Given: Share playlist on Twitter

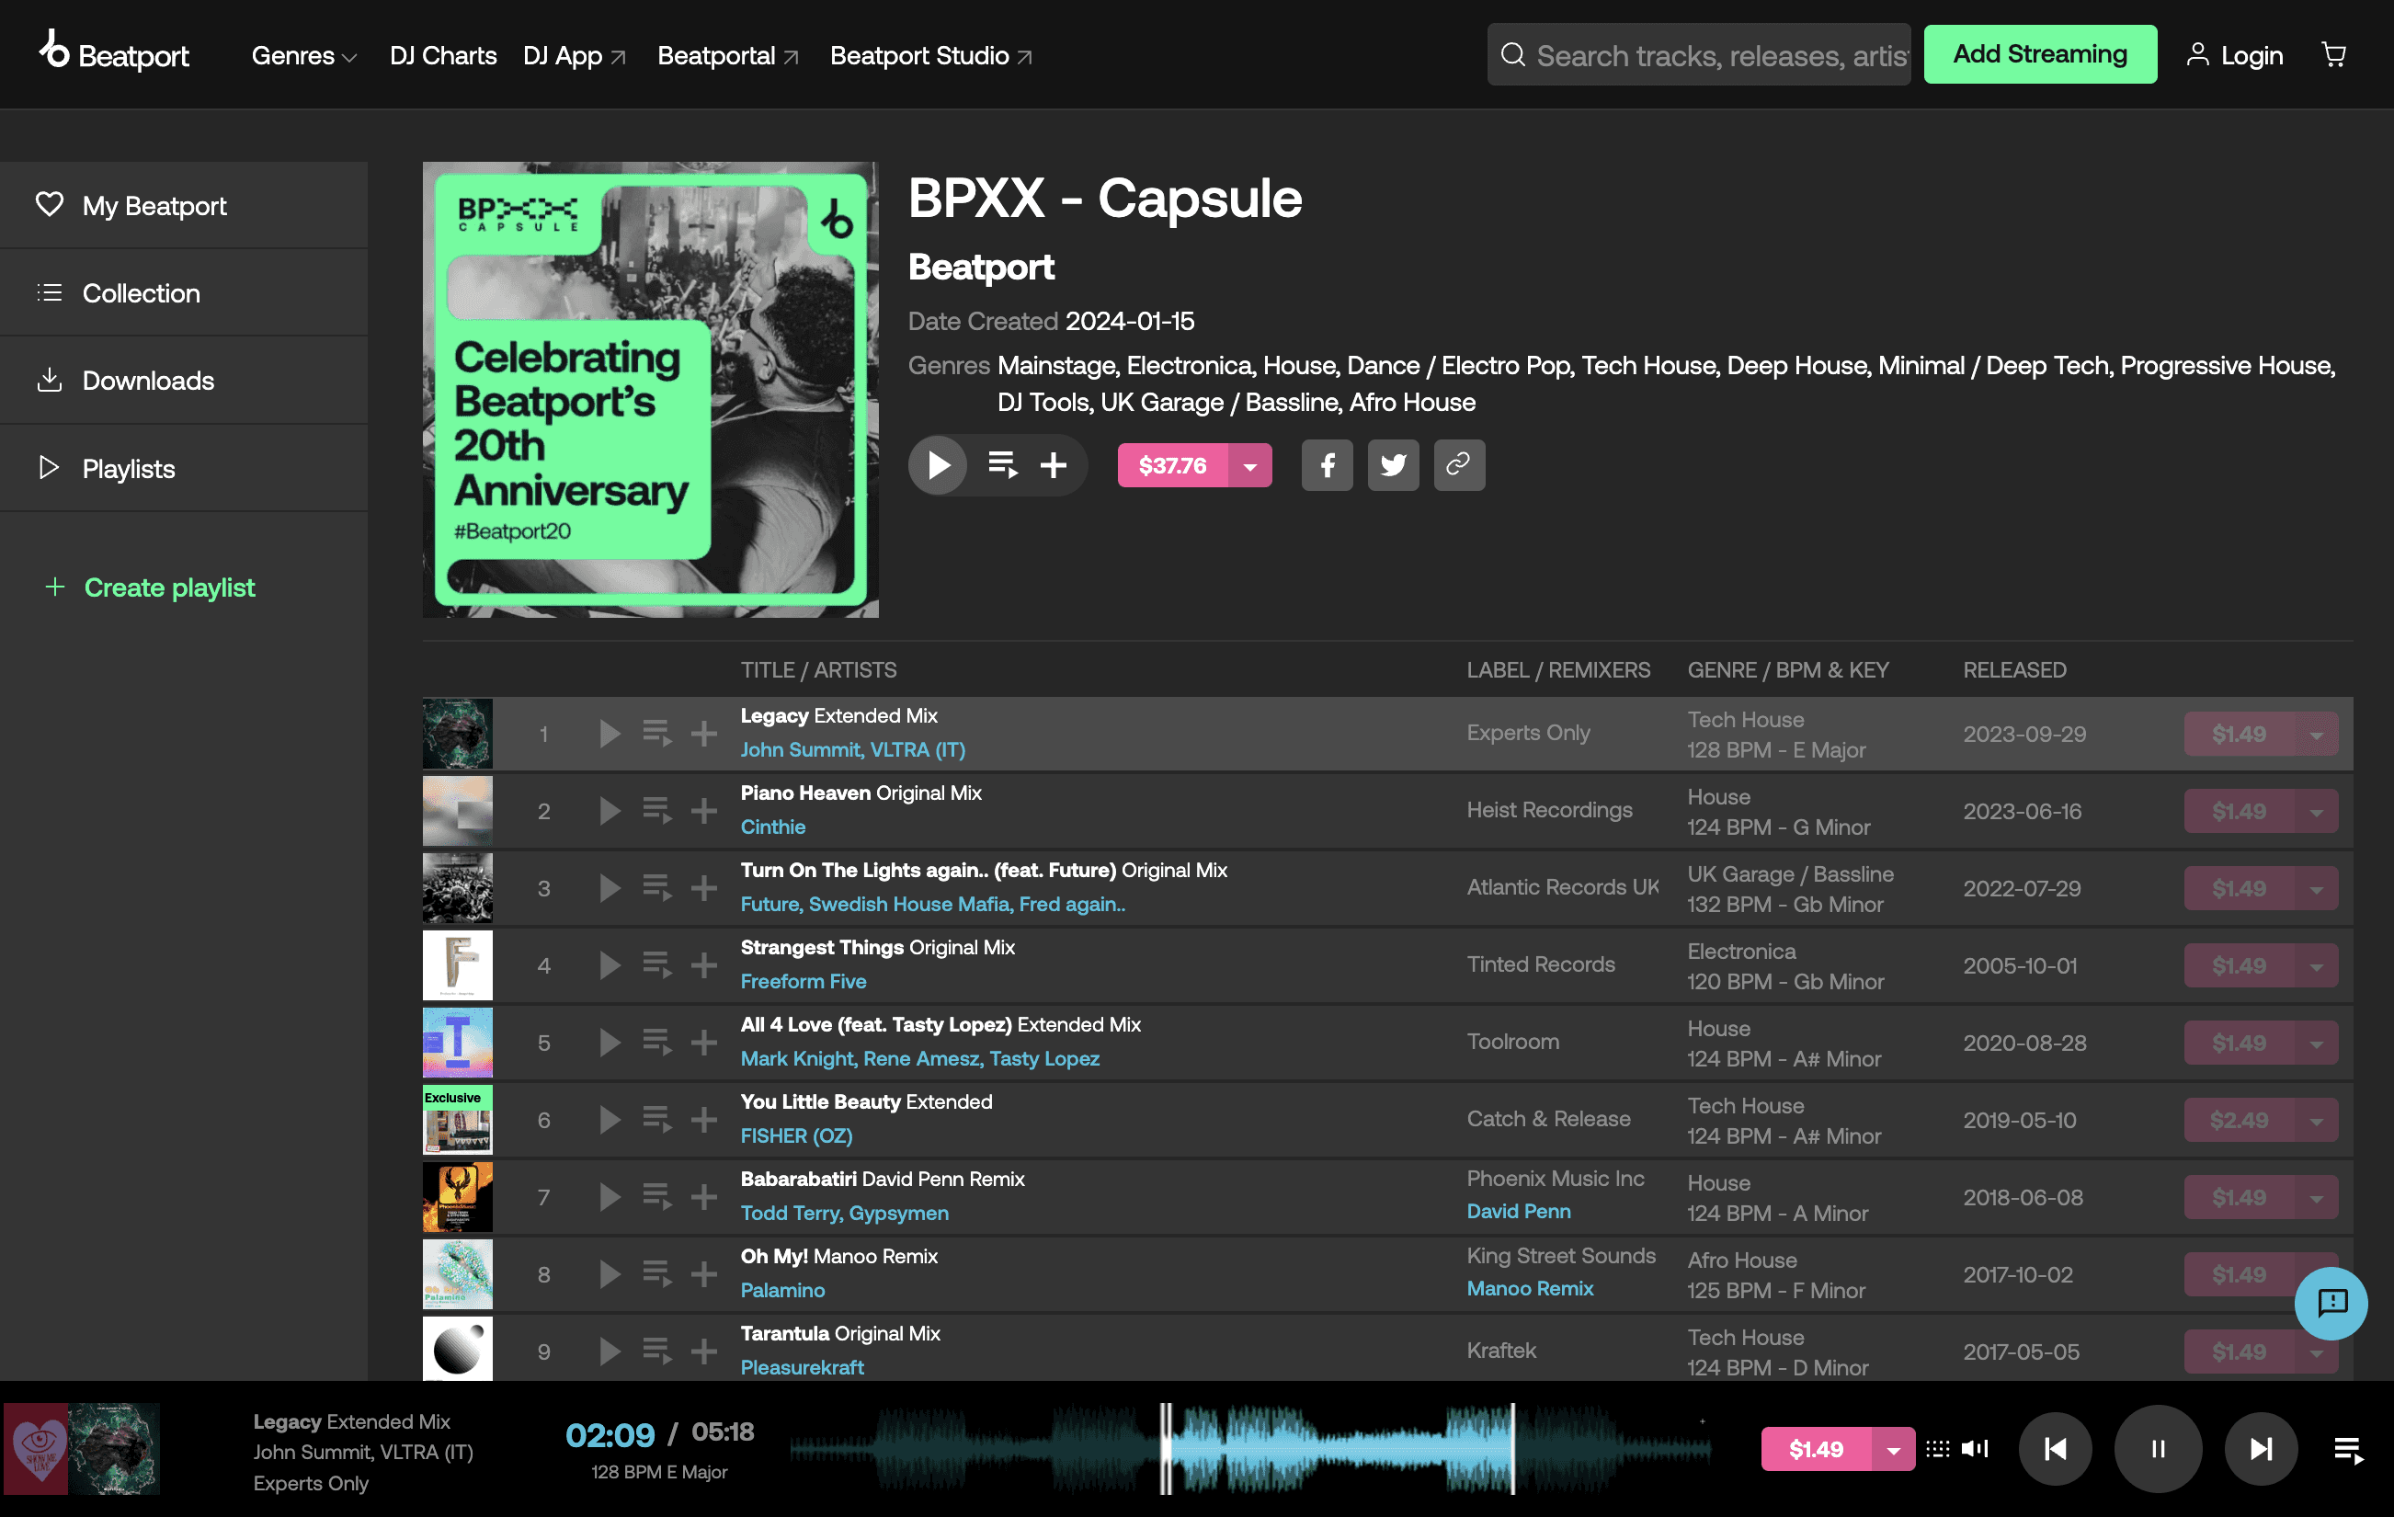Looking at the screenshot, I should (x=1393, y=465).
